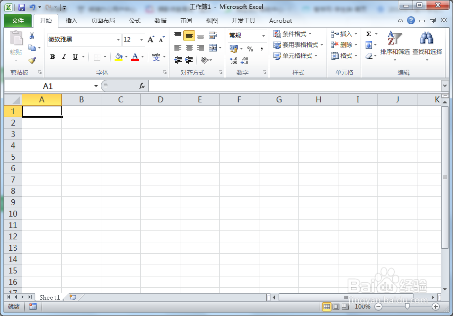Apply the red font color A
This screenshot has height=316, width=453.
135,57
